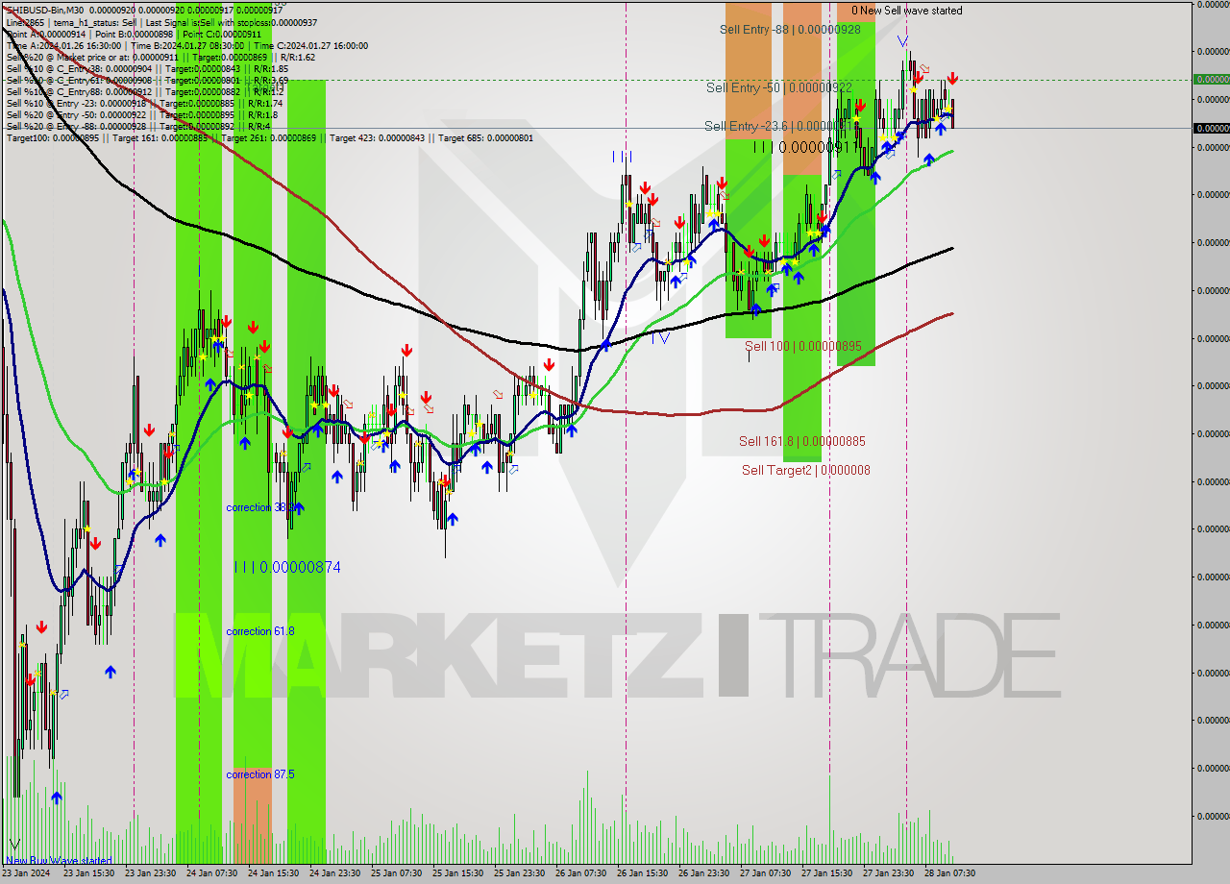Click the 'Time A:2024.01.26 16:30:00' text
Viewport: 1230px width, 884px height.
pyautogui.click(x=63, y=45)
